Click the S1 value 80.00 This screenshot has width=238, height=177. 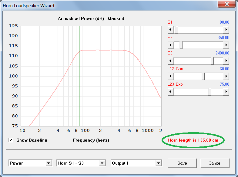[x=224, y=22]
